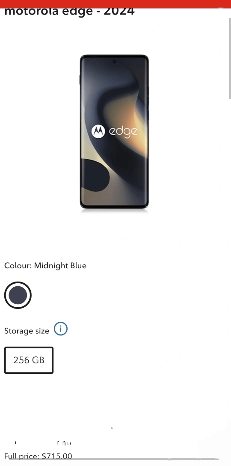The image size is (231, 466).
Task: Click the Full price $715.00 text
Action: tap(38, 456)
